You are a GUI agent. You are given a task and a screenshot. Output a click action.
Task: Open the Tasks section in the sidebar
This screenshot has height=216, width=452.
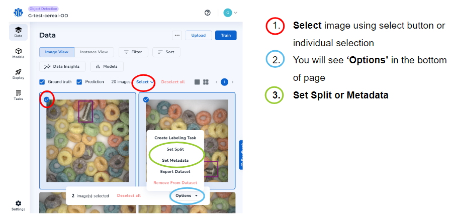tap(19, 95)
